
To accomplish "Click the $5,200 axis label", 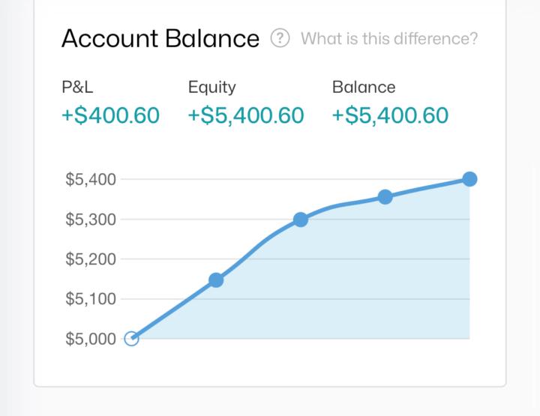I will pos(91,259).
